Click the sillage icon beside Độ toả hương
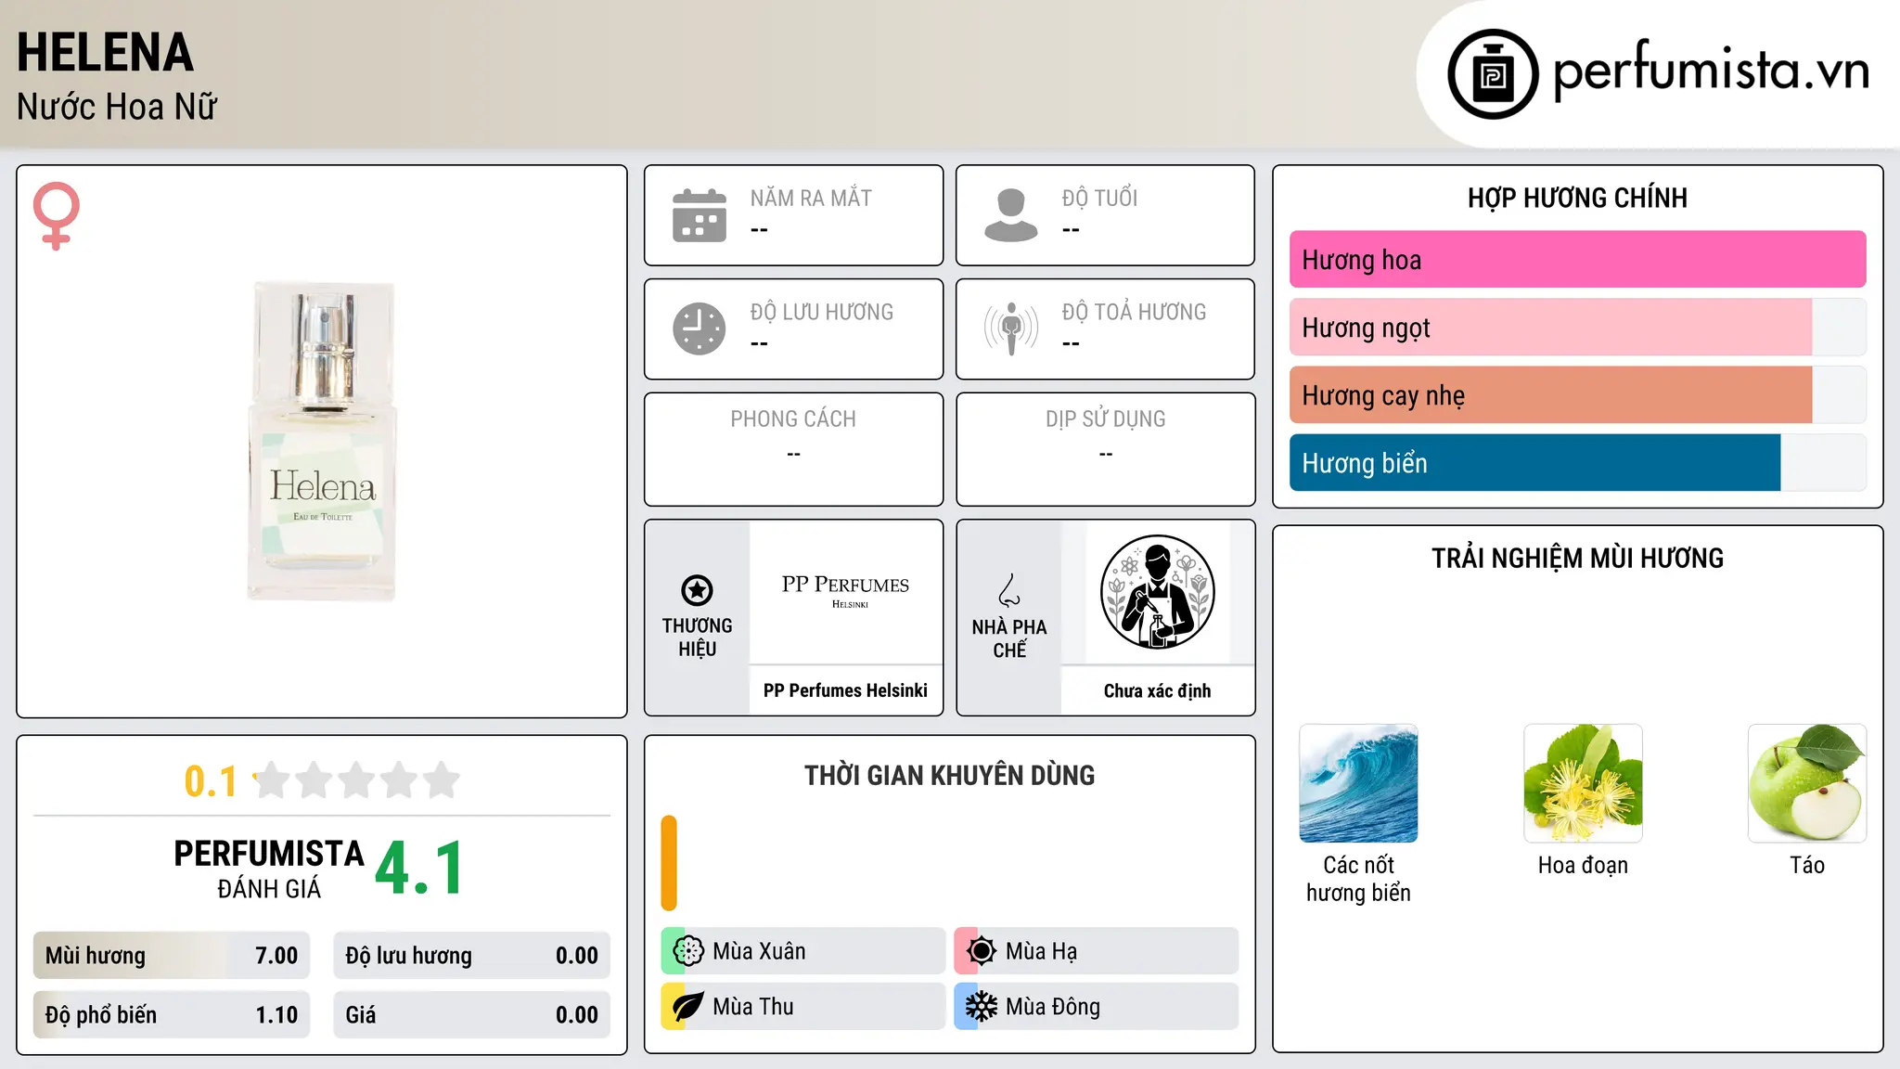Image resolution: width=1900 pixels, height=1069 pixels. coord(1011,328)
